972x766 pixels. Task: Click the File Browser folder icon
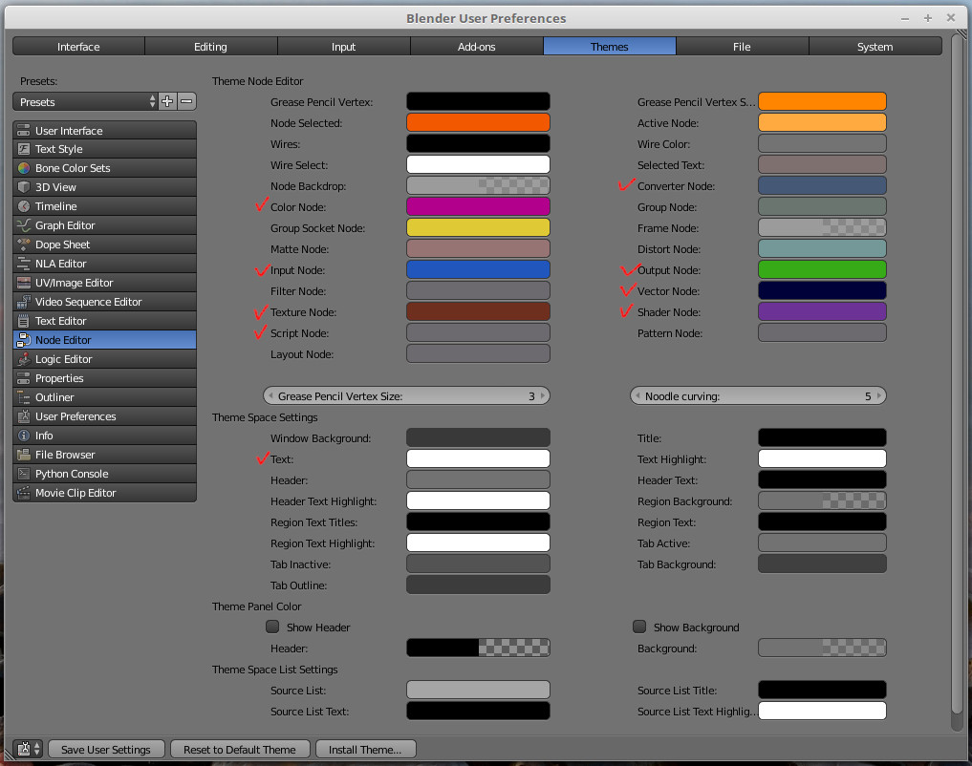point(24,455)
